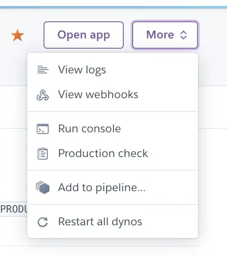Click the Open app button

pos(84,35)
